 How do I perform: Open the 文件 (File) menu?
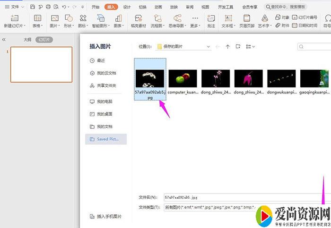coord(15,7)
